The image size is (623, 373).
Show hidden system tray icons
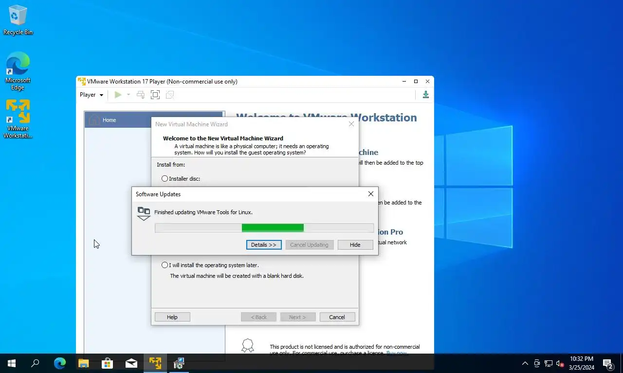point(525,363)
